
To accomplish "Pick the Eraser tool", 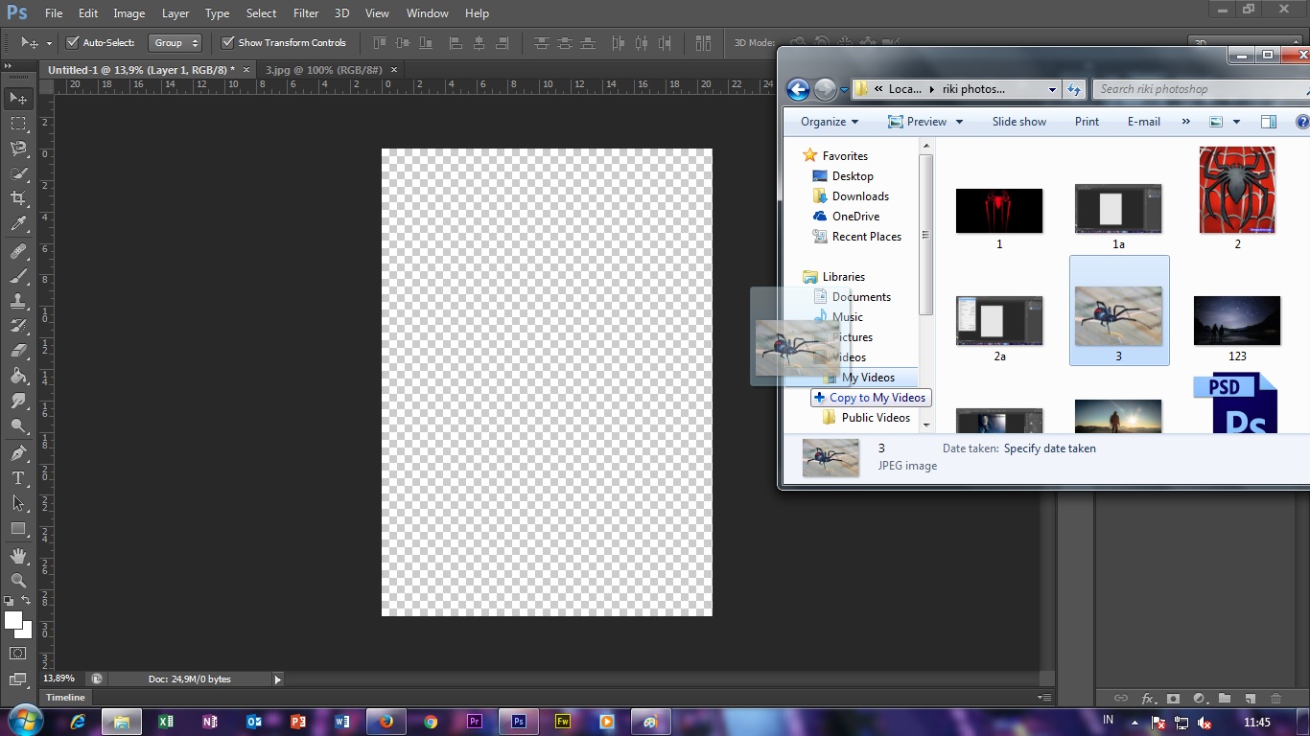I will pos(17,350).
